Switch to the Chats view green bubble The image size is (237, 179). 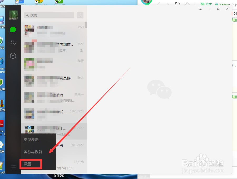click(x=13, y=29)
